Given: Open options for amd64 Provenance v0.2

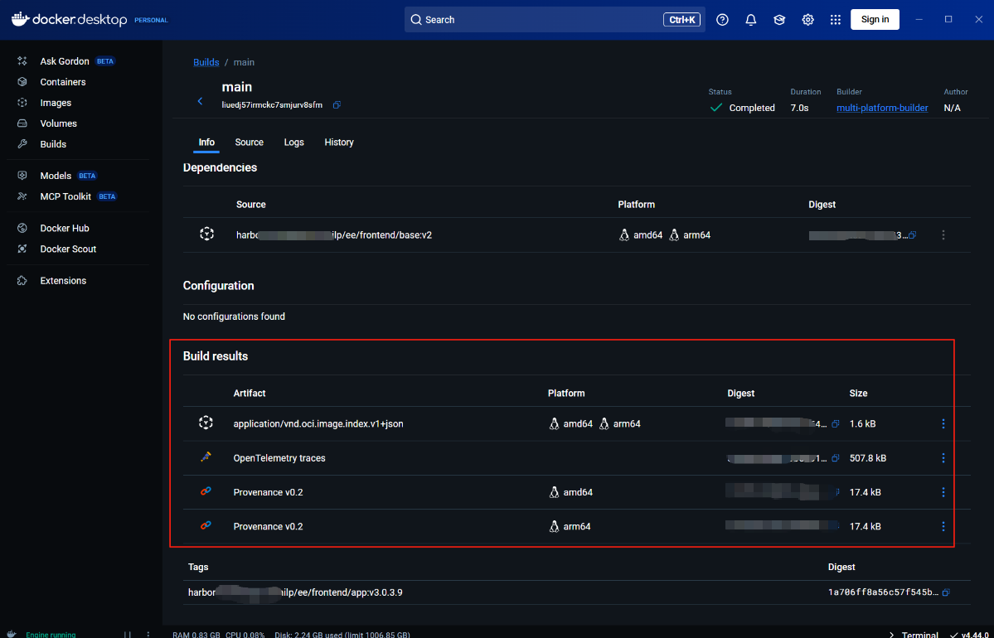Looking at the screenshot, I should coord(943,492).
